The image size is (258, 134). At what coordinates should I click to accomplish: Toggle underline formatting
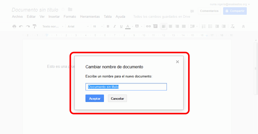[x=121, y=26]
